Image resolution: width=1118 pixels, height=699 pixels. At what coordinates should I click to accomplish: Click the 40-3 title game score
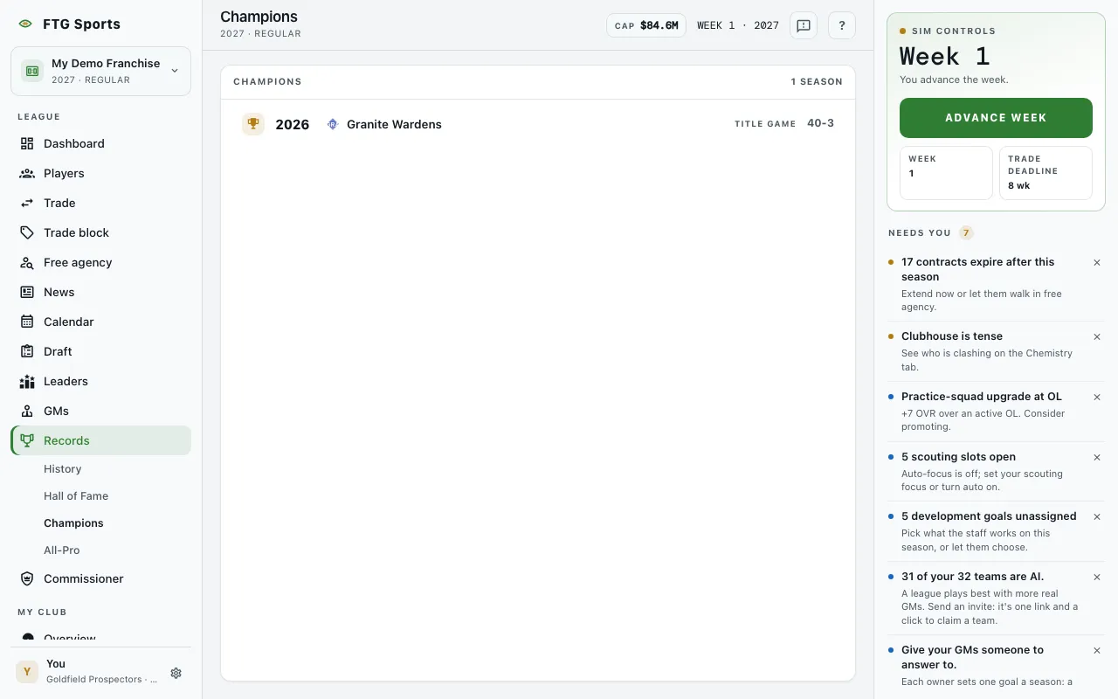tap(820, 123)
